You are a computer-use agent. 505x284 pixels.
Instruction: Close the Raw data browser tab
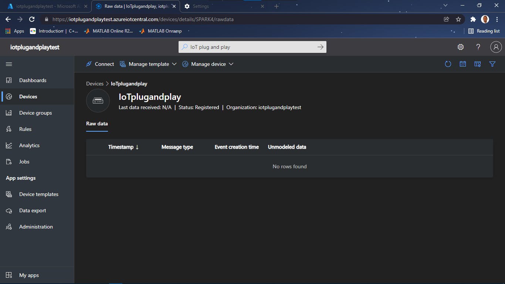click(174, 6)
